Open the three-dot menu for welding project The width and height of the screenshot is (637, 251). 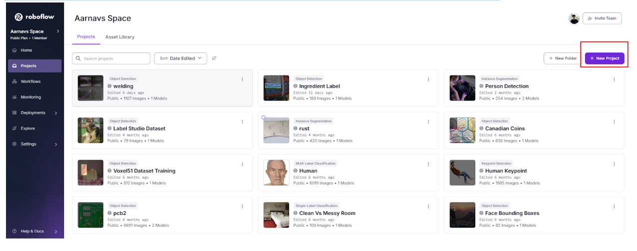pos(243,79)
